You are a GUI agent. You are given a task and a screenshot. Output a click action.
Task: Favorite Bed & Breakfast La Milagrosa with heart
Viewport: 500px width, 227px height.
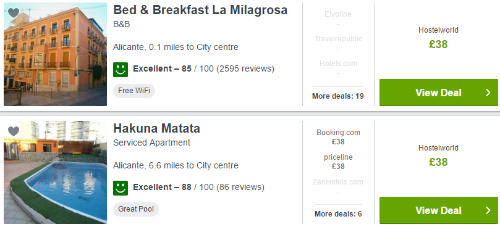tap(14, 13)
